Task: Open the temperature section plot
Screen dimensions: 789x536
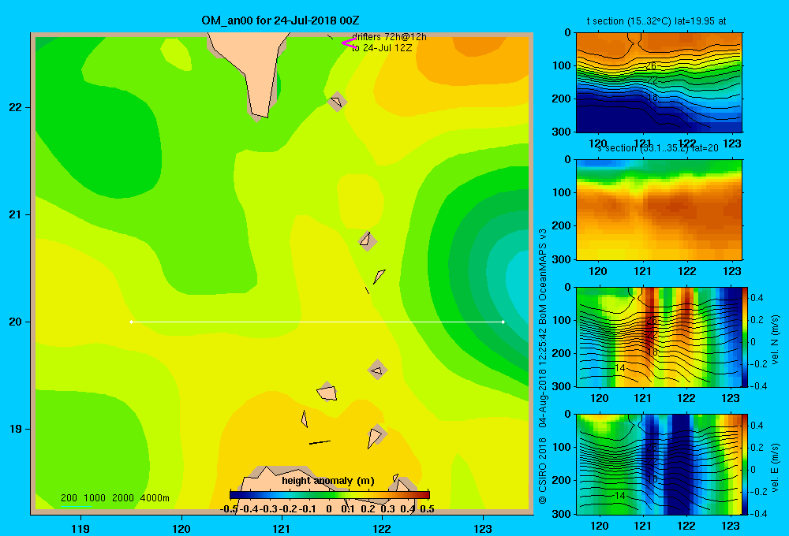Action: (x=659, y=83)
